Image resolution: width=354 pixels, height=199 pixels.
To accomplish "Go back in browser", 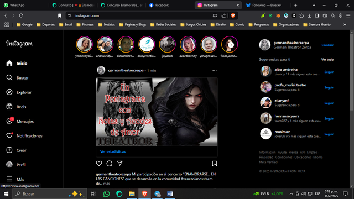I will coord(6,15).
